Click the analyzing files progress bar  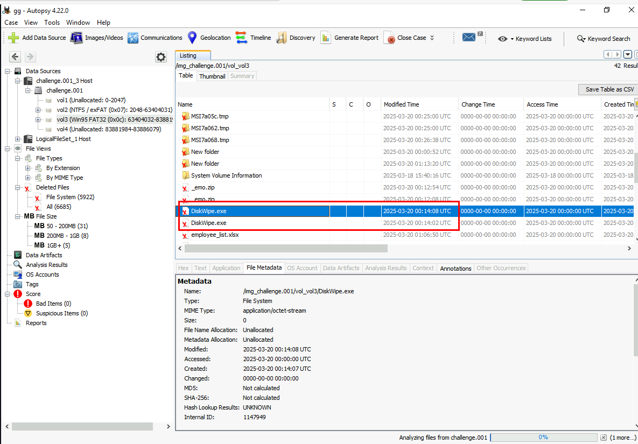click(543, 438)
